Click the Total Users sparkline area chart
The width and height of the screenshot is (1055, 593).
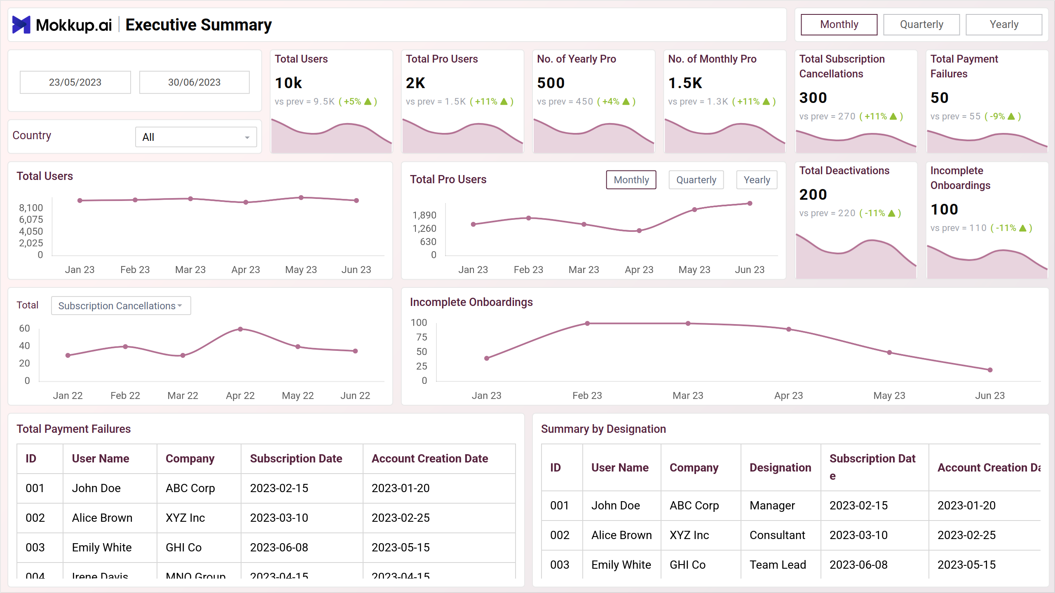click(331, 136)
